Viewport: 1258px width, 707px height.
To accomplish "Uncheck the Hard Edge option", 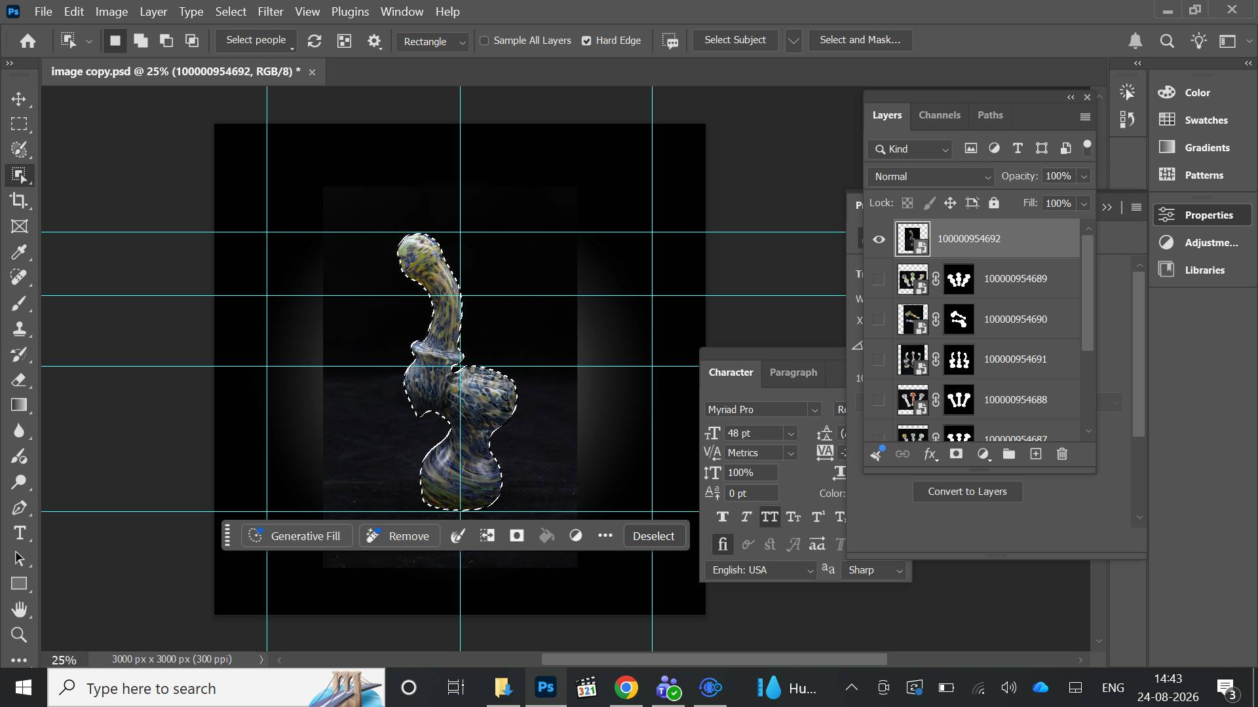I will [586, 41].
